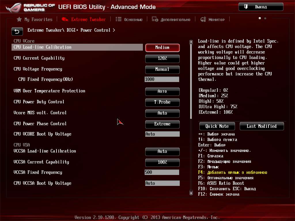The width and height of the screenshot is (295, 221).
Task: Click the second page indicator dot
Action: [265, 18]
